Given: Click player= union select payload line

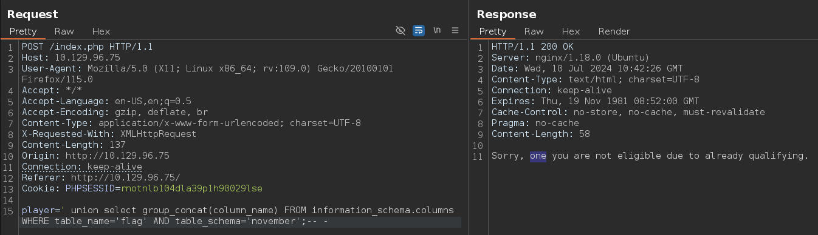Looking at the screenshot, I should tap(238, 210).
